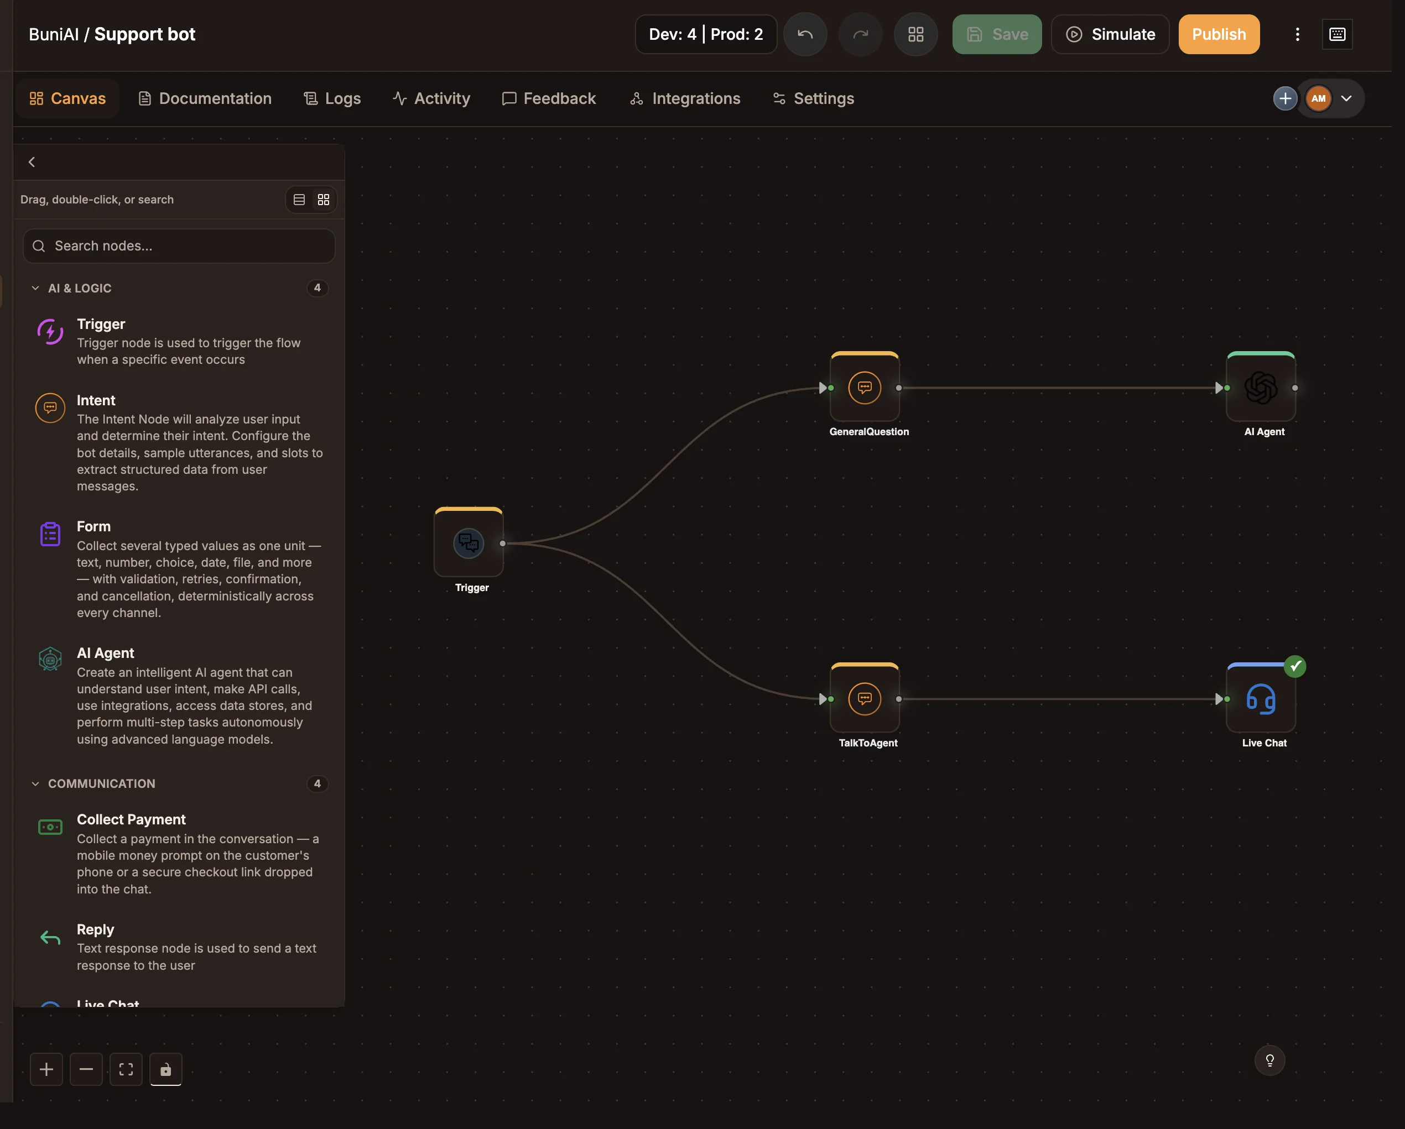Open the grid layout button in header
Image resolution: width=1405 pixels, height=1129 pixels.
[x=915, y=34]
